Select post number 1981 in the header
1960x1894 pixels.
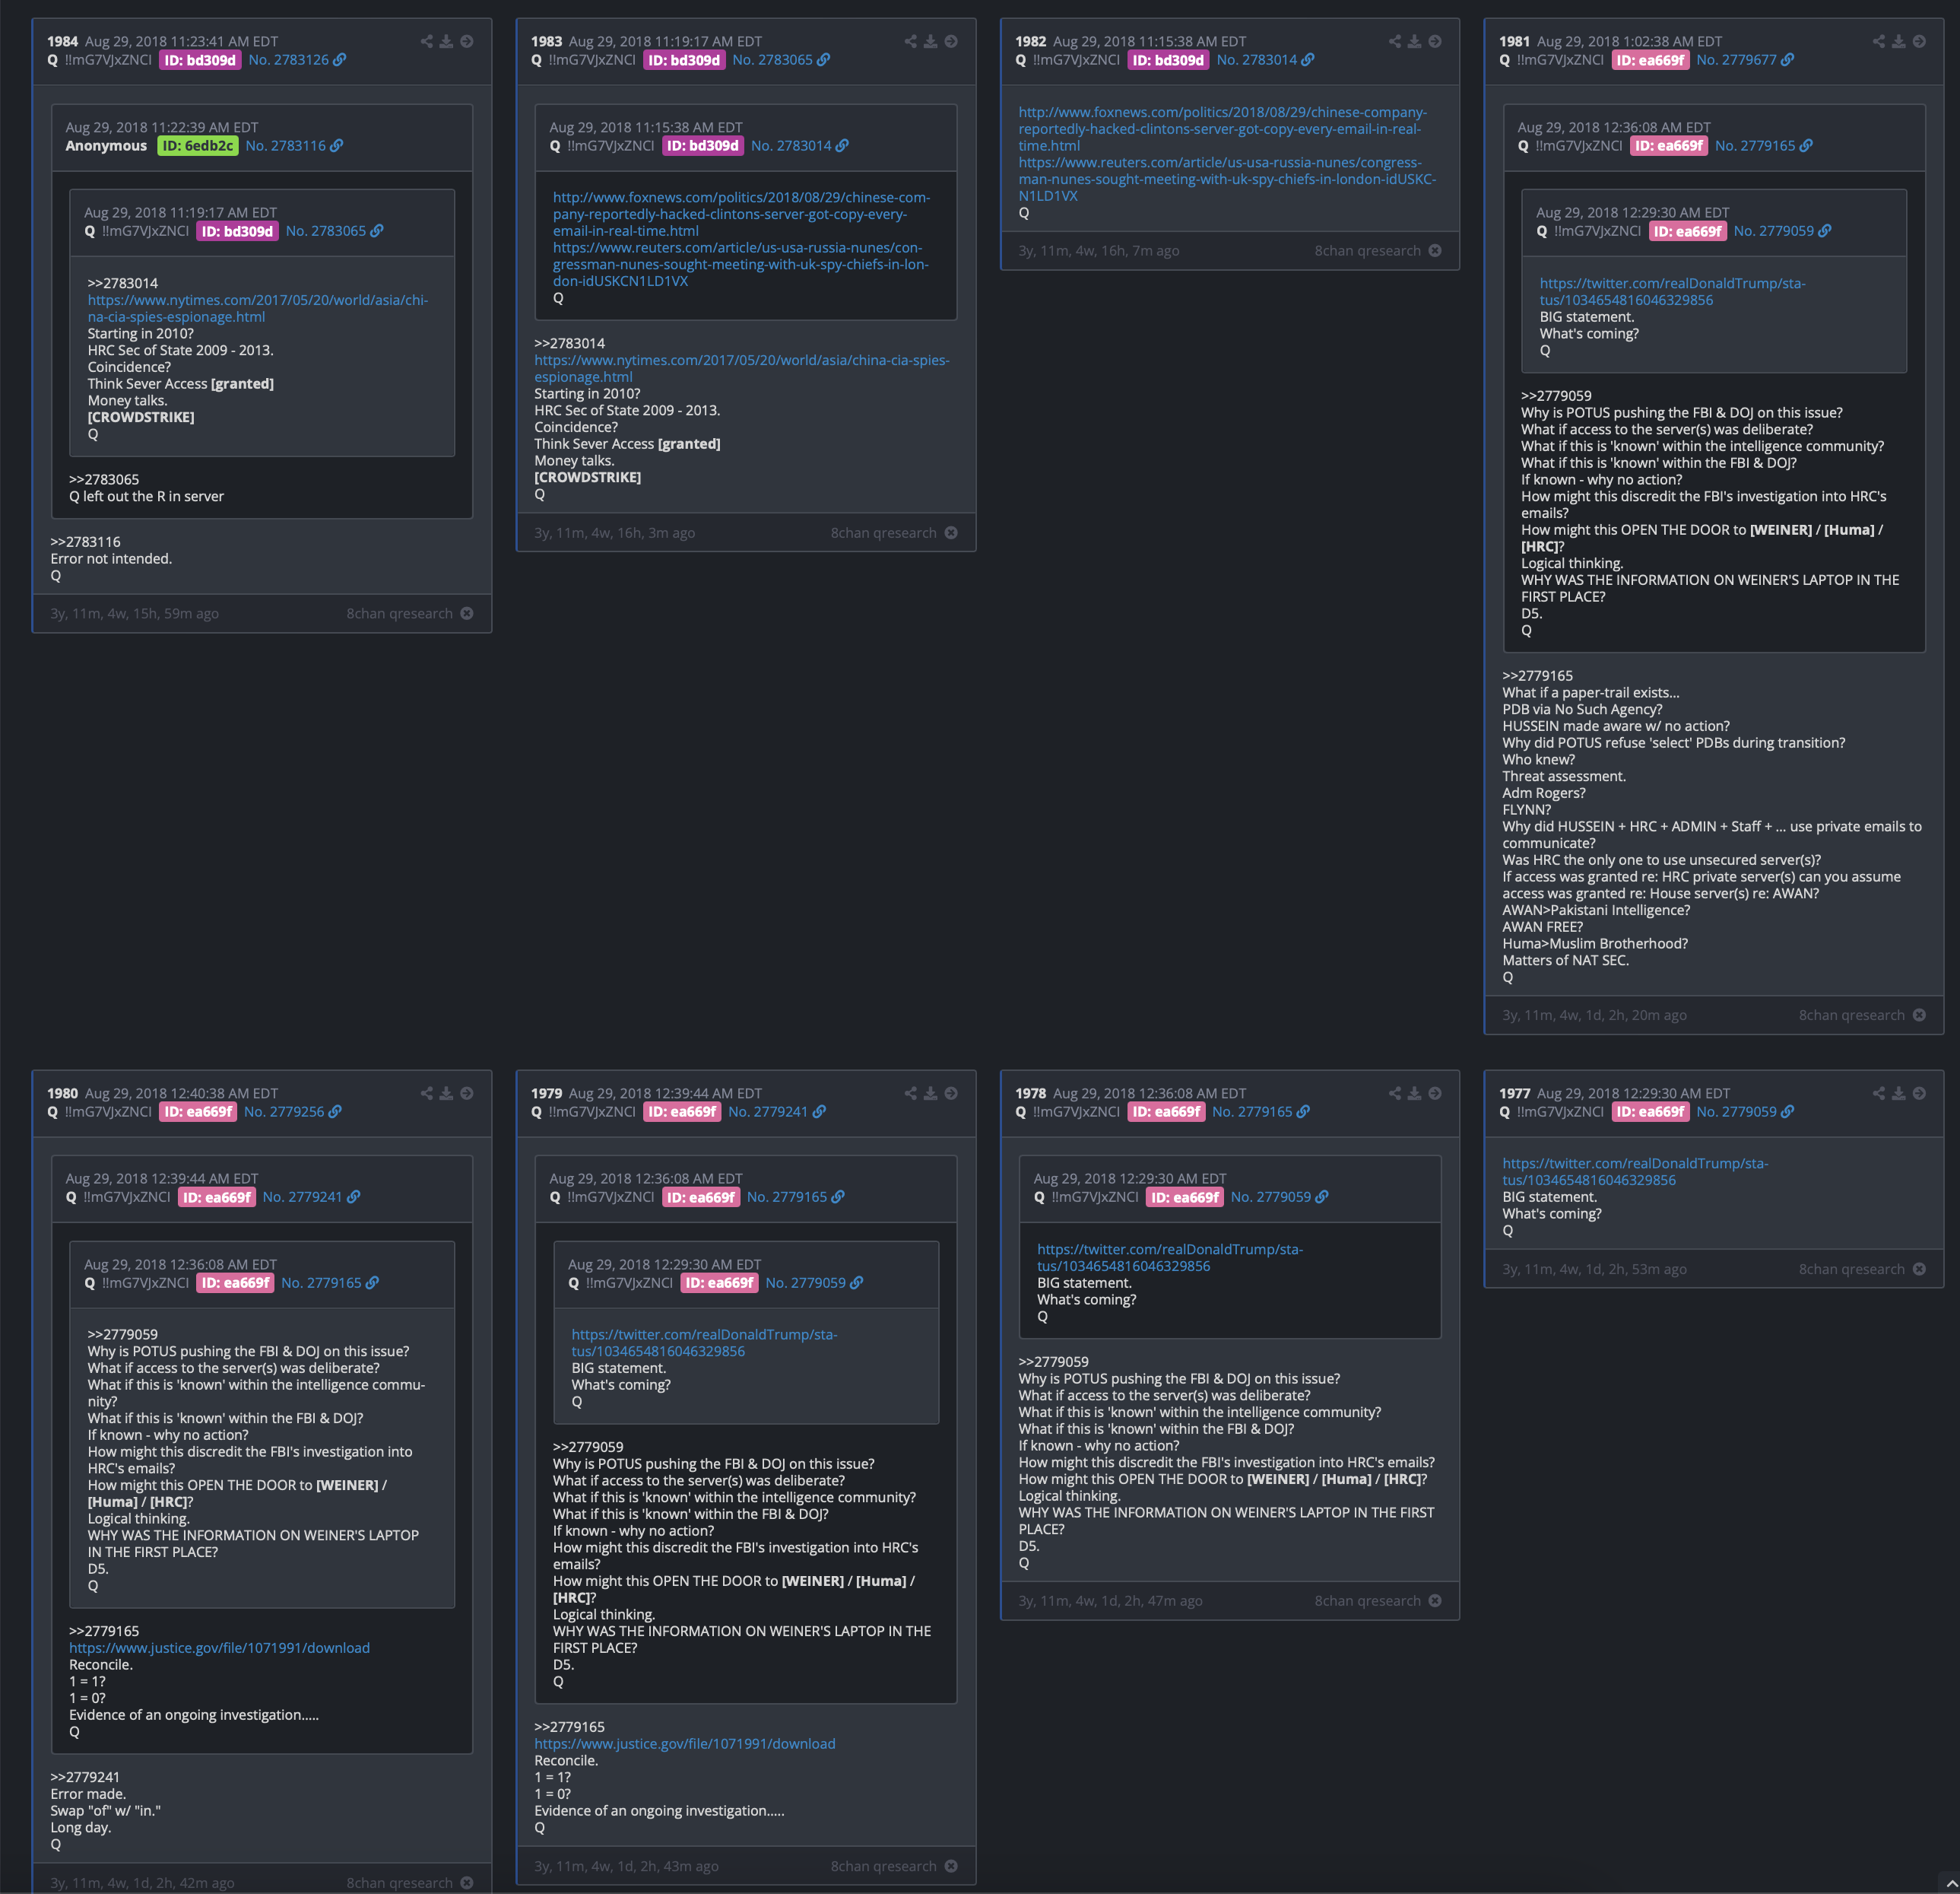1514,42
